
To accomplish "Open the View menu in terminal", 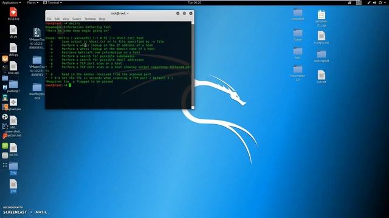I will pos(66,19).
